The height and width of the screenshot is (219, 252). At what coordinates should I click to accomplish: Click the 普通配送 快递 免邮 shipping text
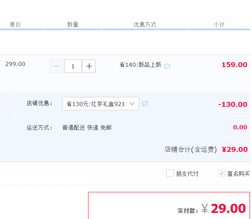point(87,128)
